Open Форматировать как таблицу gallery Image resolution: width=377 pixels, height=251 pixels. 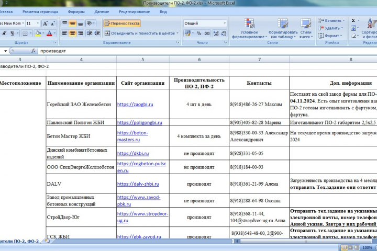[x=283, y=28]
